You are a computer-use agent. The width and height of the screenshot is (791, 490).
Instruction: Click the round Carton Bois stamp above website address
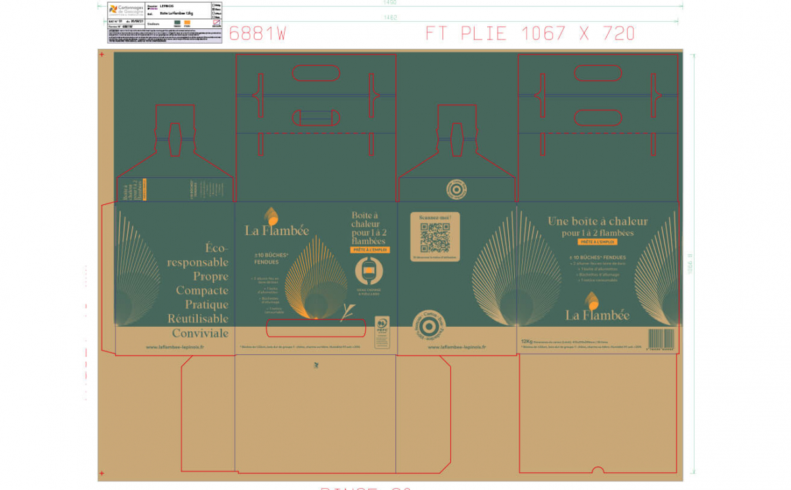click(428, 326)
